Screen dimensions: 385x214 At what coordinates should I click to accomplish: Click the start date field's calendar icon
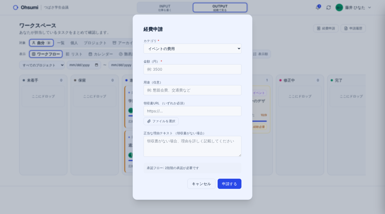point(97,65)
